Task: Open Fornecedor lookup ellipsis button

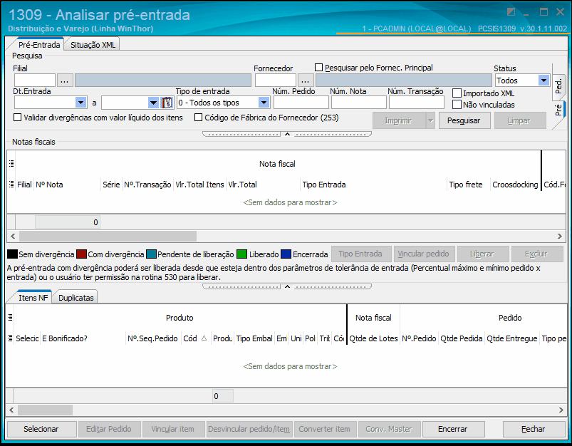Action: point(306,81)
